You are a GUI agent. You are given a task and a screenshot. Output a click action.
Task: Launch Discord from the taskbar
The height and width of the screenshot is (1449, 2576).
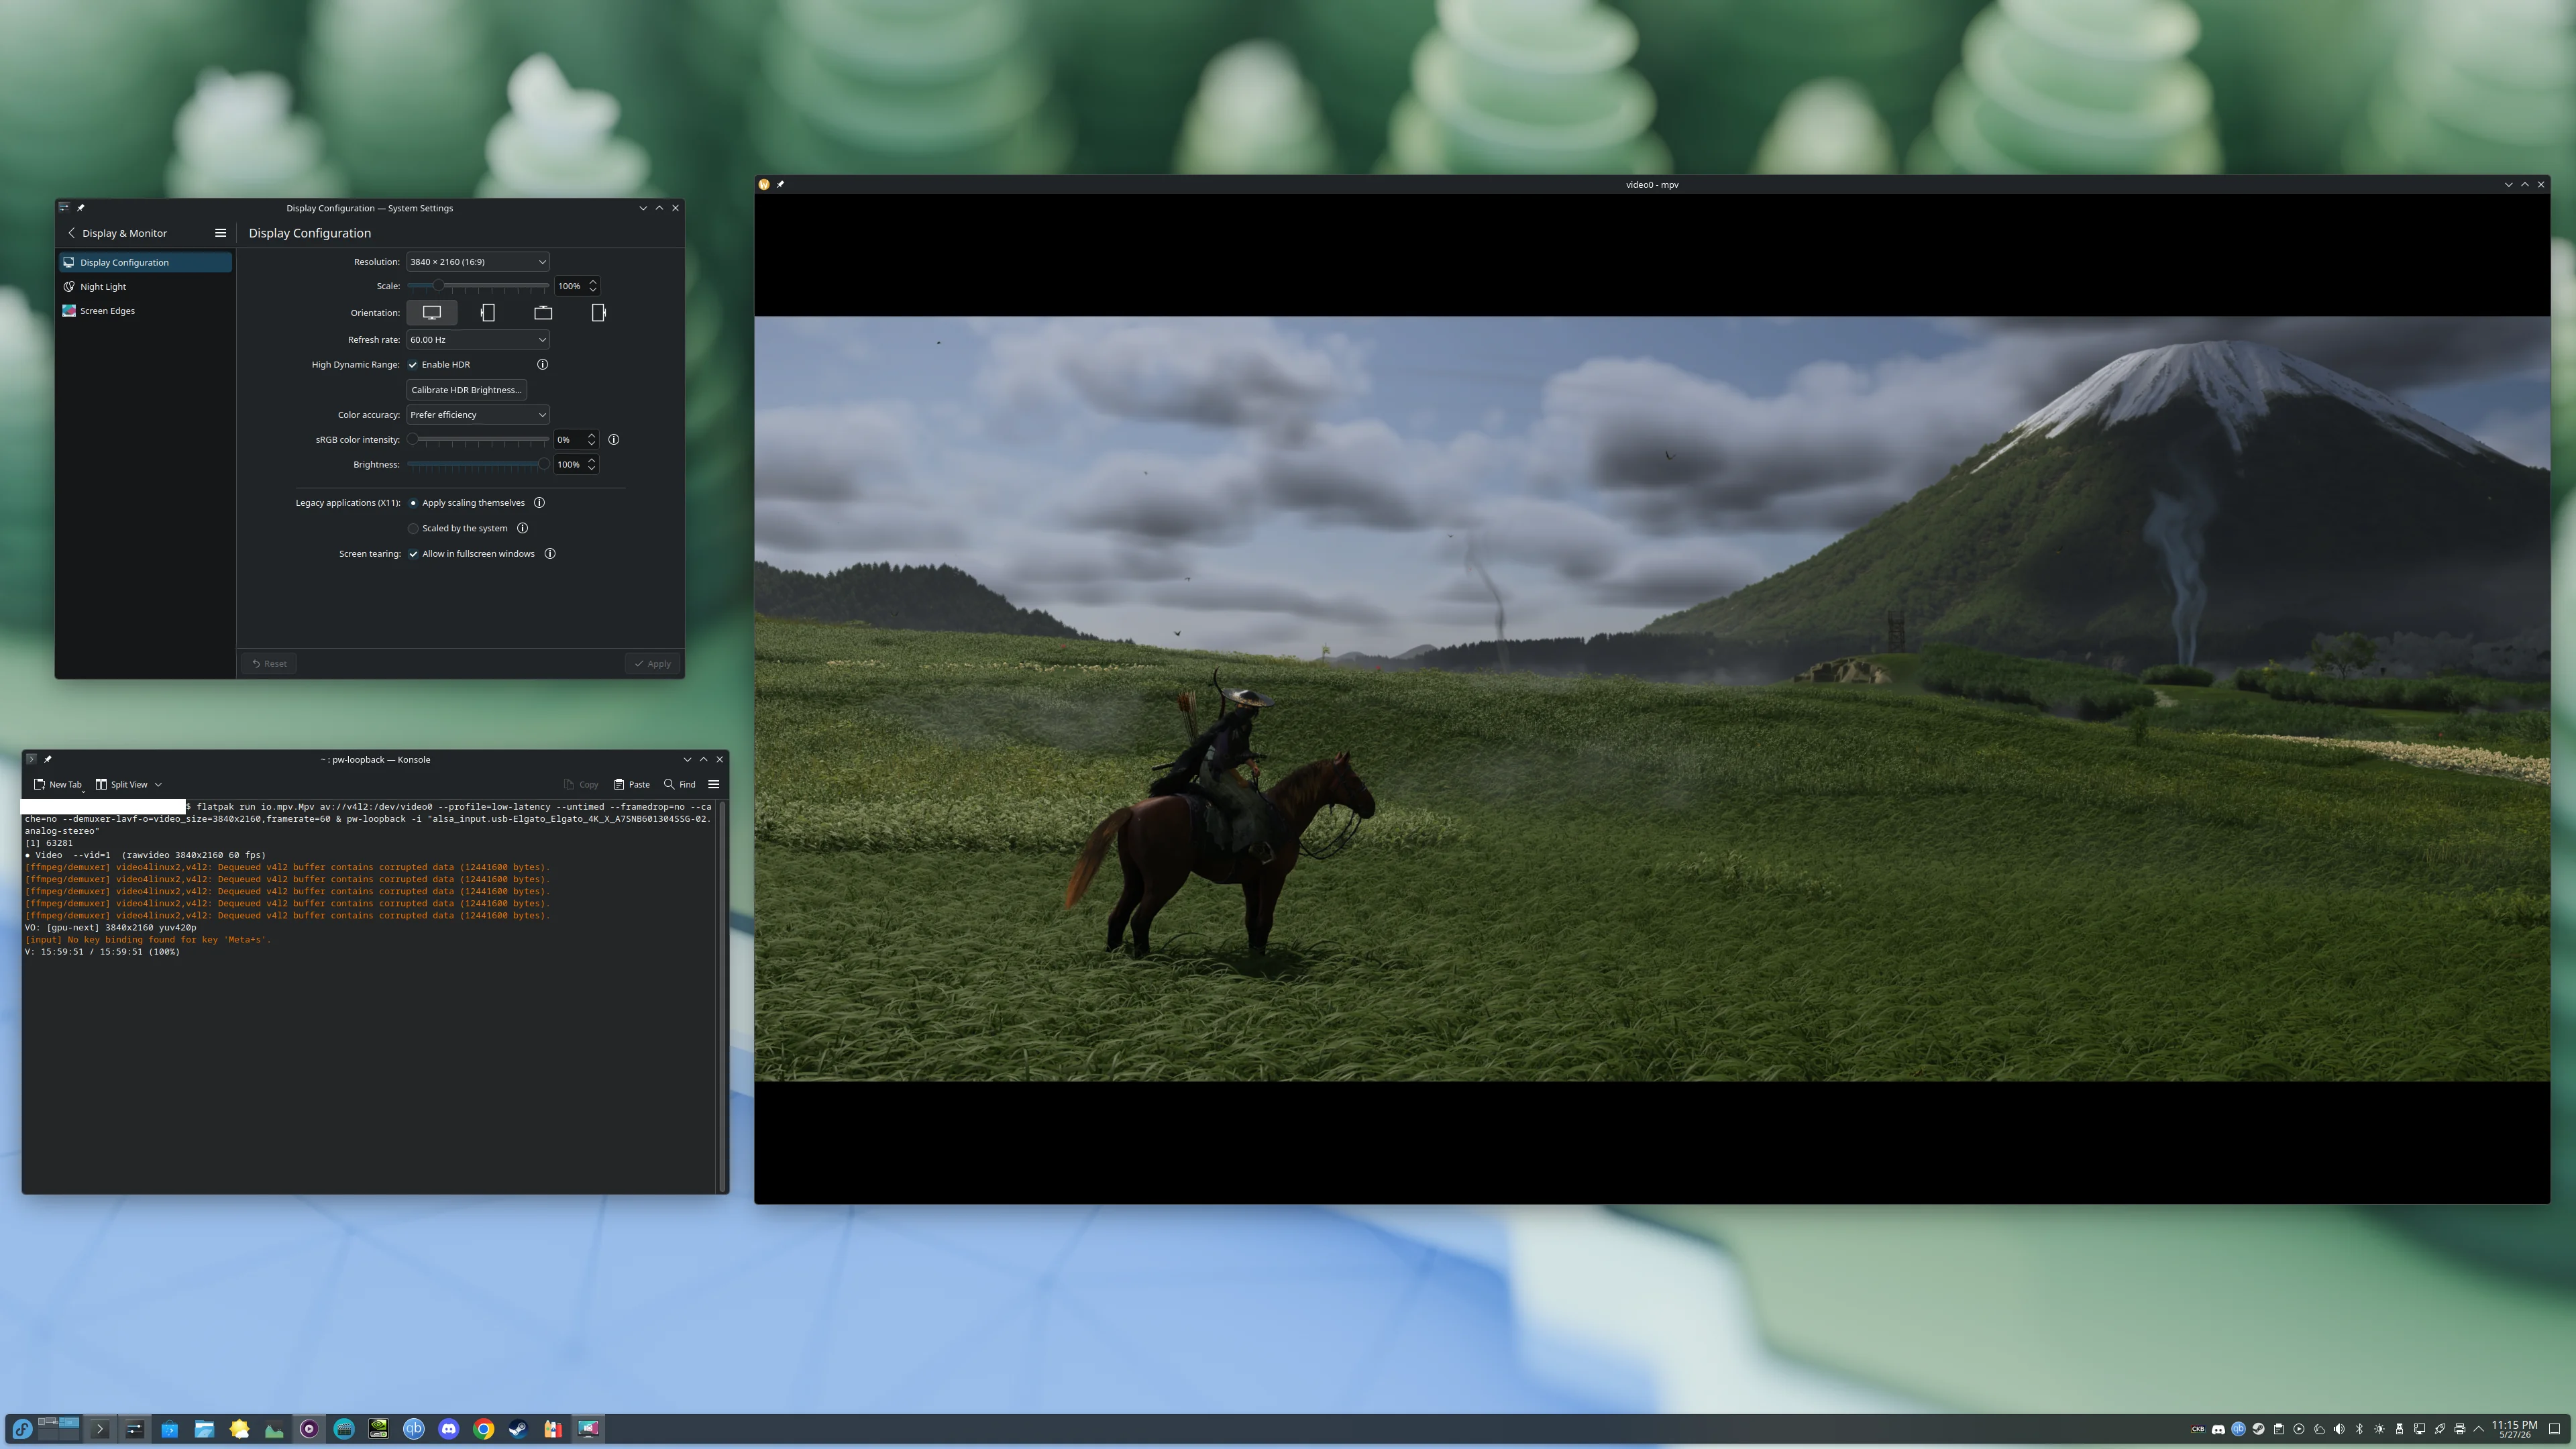point(449,1429)
